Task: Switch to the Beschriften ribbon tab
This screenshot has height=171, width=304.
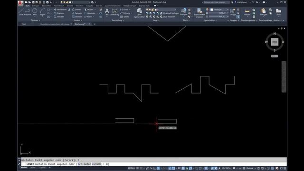Action: coord(47,6)
